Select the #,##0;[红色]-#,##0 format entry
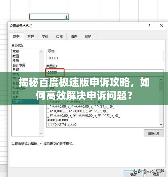Image resolution: width=168 pixels, height=177 pixels. pyautogui.click(x=62, y=125)
